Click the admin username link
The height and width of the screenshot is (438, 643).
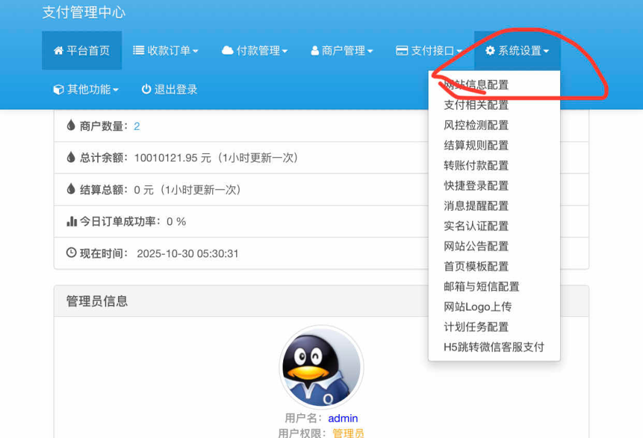343,418
